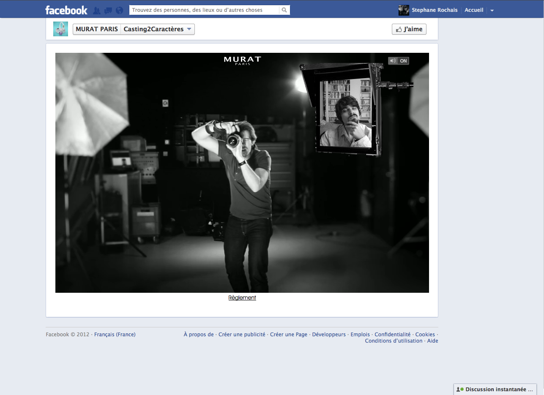Click the MURAT PARIS page avatar
The width and height of the screenshot is (544, 395).
(x=60, y=29)
